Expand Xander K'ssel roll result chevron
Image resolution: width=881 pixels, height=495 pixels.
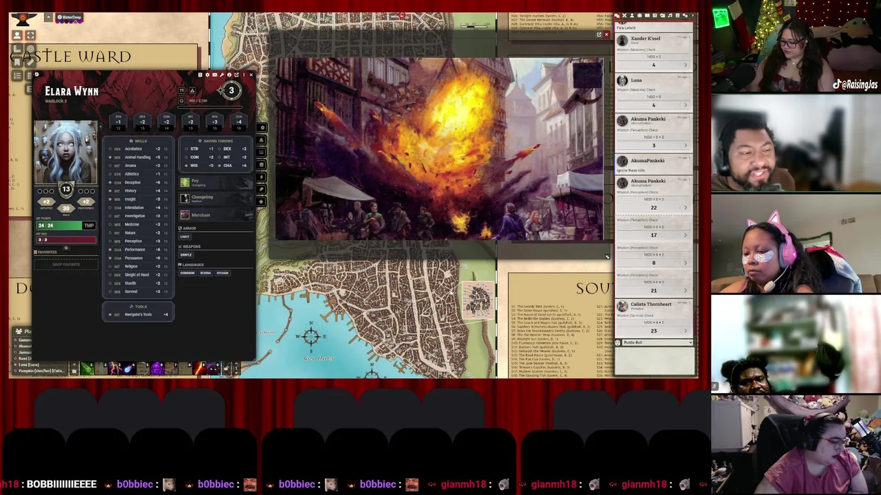[x=685, y=65]
